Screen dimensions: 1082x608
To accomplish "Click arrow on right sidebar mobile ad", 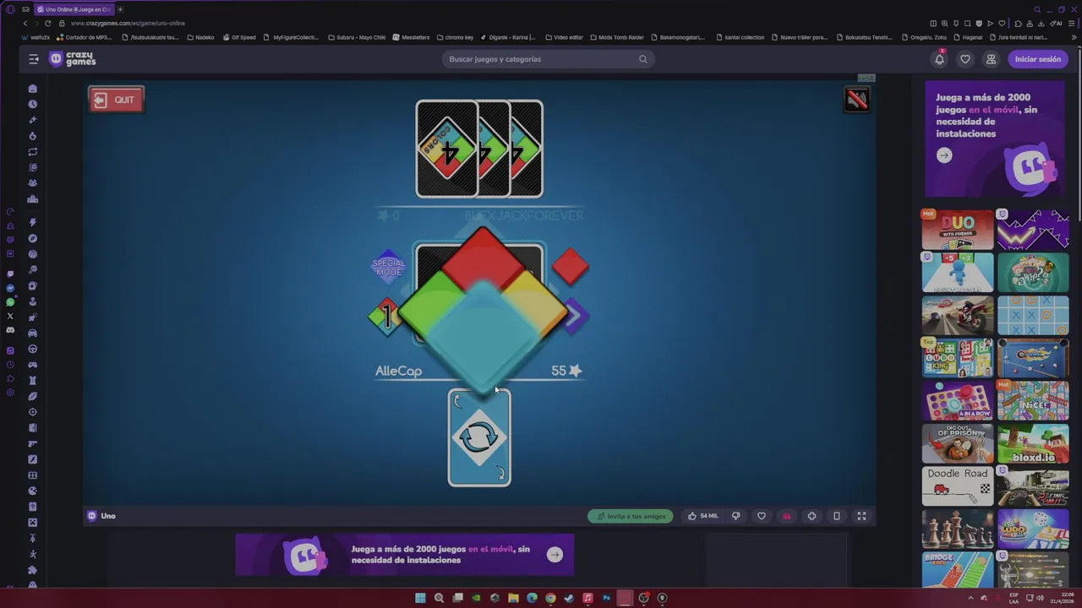I will click(944, 155).
